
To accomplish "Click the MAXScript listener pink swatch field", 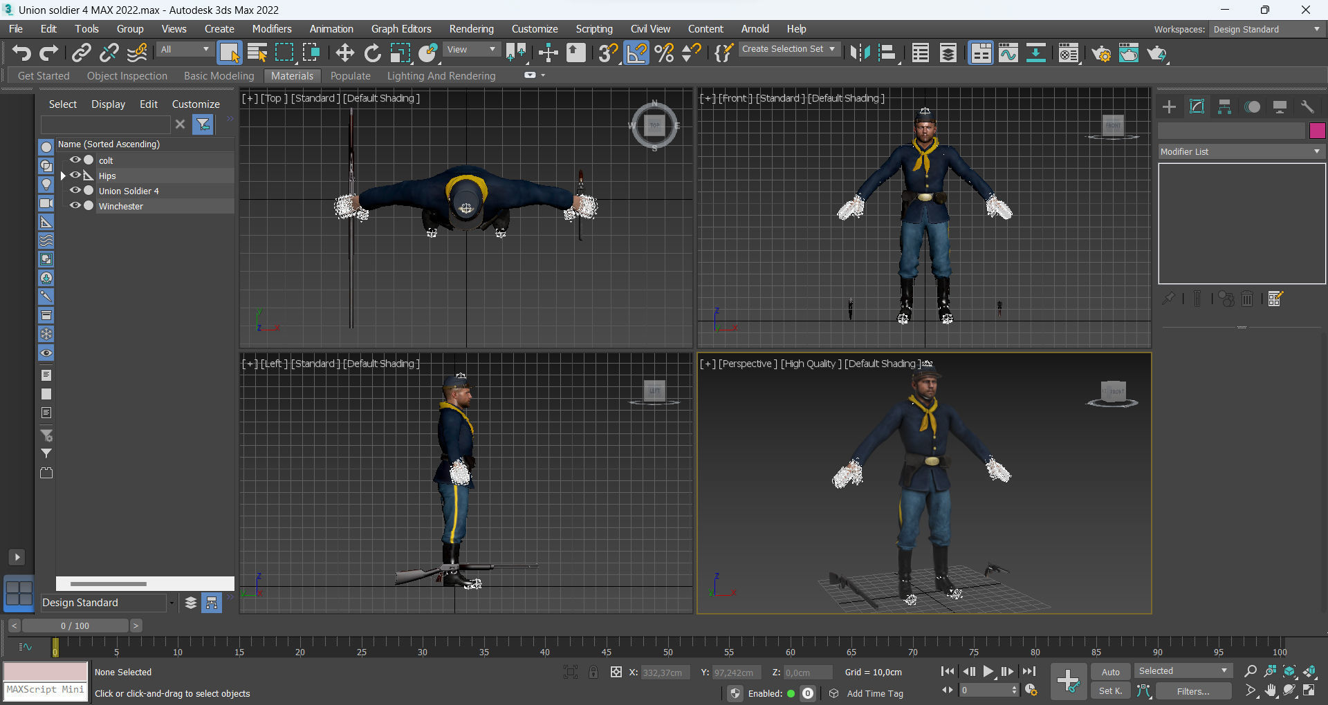I will (x=46, y=671).
